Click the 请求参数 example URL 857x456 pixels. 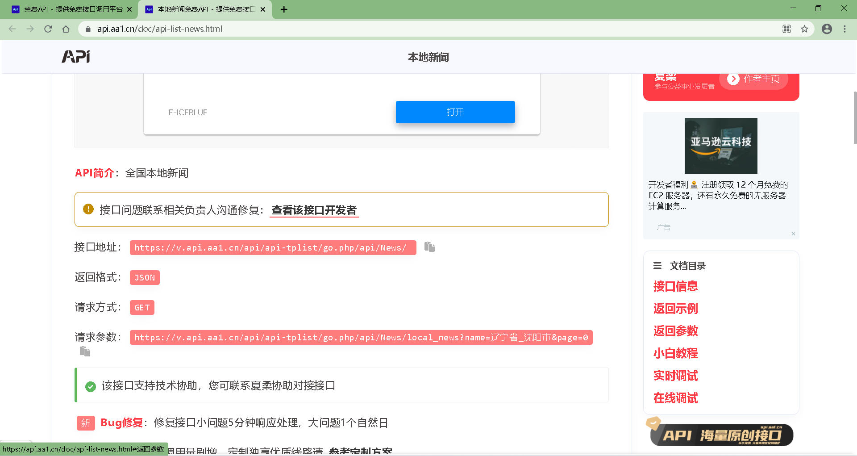pyautogui.click(x=361, y=338)
